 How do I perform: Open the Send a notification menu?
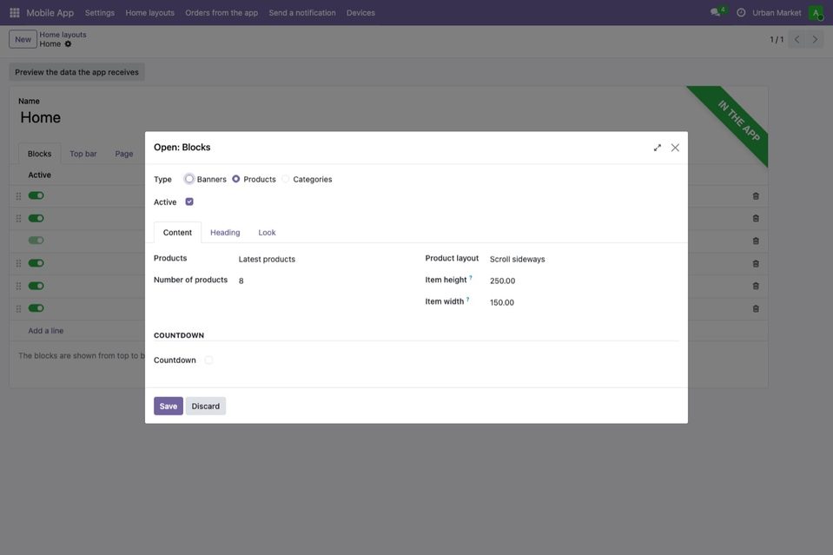302,13
